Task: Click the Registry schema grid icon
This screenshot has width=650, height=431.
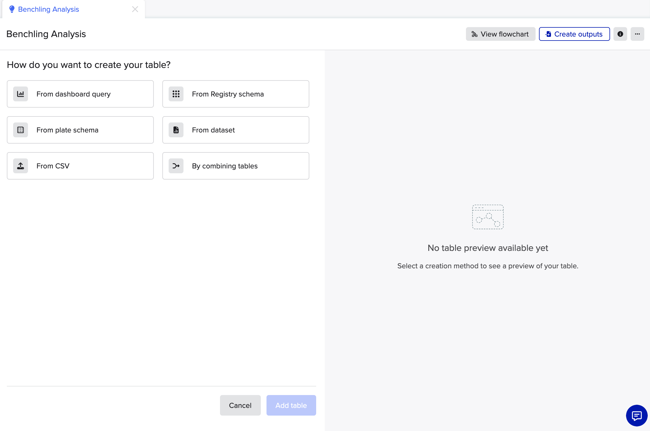Action: (x=176, y=94)
